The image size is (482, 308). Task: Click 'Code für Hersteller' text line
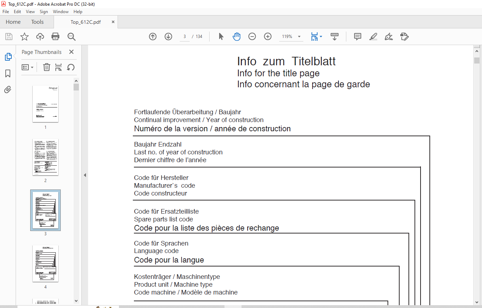(x=161, y=177)
